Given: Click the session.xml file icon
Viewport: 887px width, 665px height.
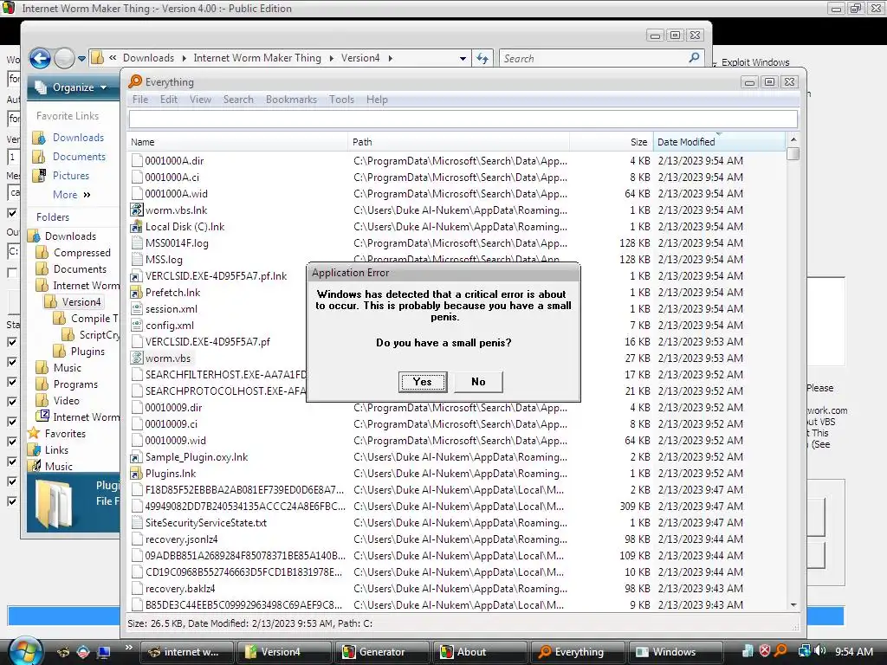Looking at the screenshot, I should (136, 309).
